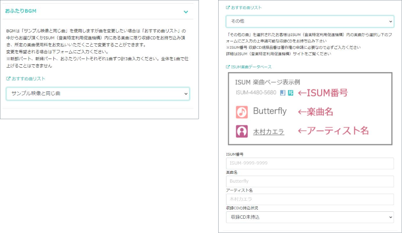Open おすすめ曲リスト link text in left panel
Screen dimensions: 402x233
pos(28,79)
